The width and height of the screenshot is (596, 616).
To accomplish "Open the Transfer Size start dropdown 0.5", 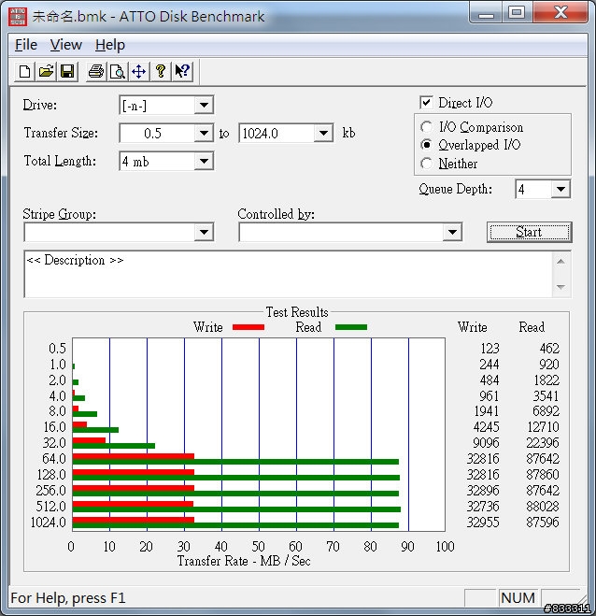I will point(204,133).
